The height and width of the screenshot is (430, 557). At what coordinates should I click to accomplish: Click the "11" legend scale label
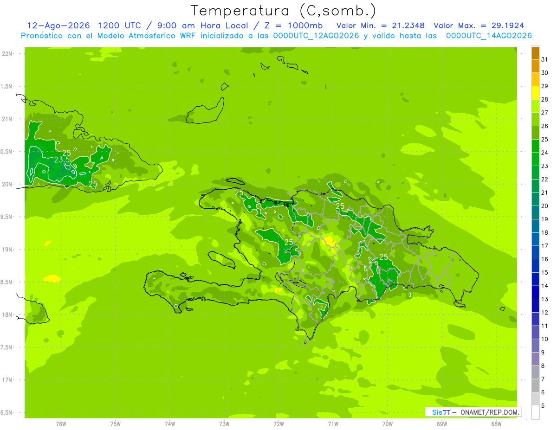[x=545, y=326]
